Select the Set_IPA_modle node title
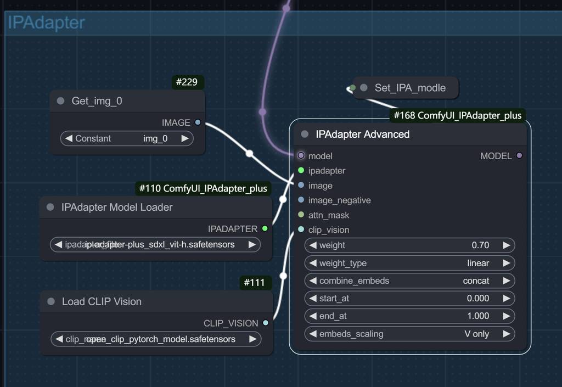The image size is (562, 387). (409, 88)
